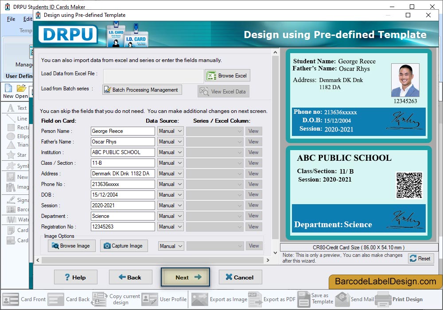Open Institution data source dropdown
Image resolution: width=443 pixels, height=310 pixels.
coord(171,152)
